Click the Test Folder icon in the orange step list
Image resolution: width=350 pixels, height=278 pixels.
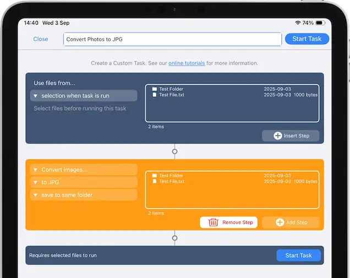[x=155, y=176]
